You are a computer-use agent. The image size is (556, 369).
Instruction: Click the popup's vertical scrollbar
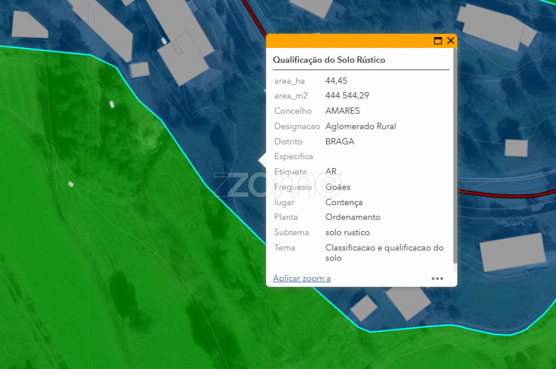[455, 156]
